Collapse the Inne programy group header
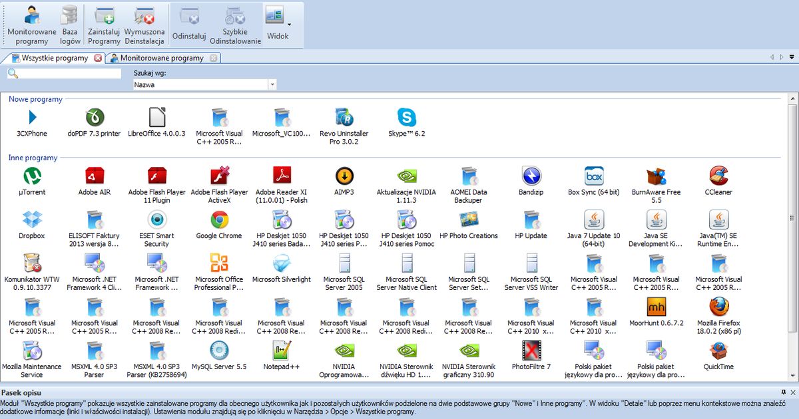This screenshot has width=799, height=419. [33, 158]
